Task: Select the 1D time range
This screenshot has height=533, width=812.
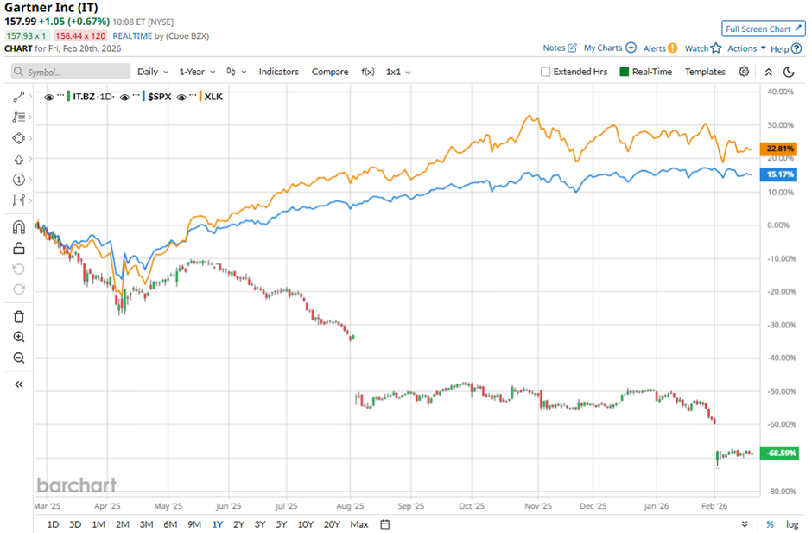Action: (53, 524)
